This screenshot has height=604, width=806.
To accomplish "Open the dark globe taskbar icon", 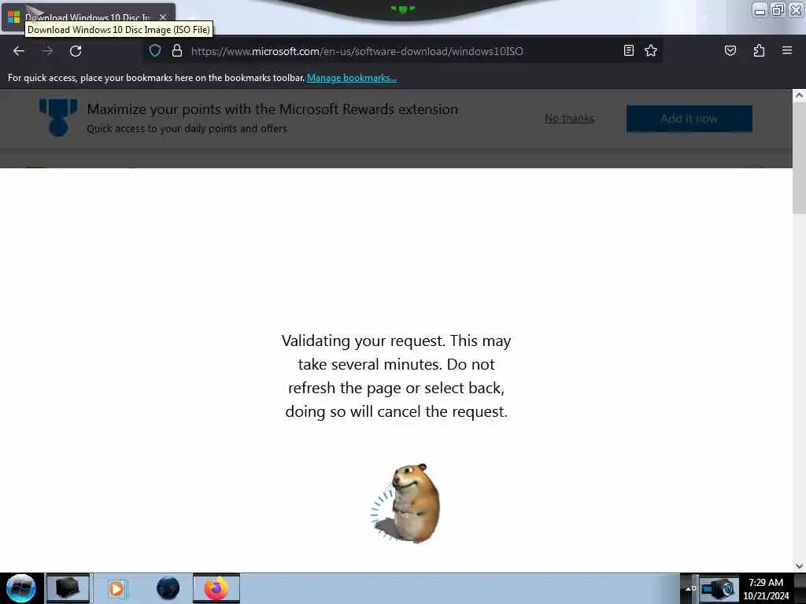I will point(168,588).
